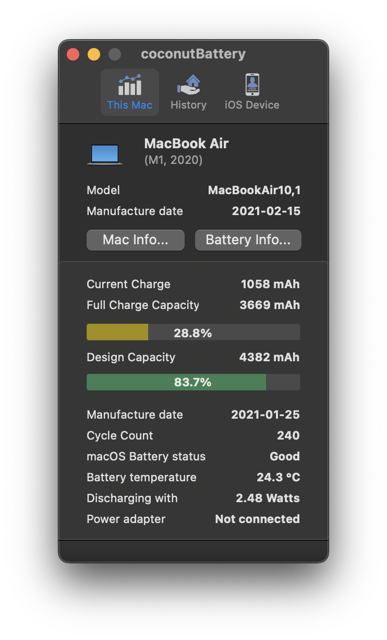Screen dimensions: 387x640
Task: Switch to the iOS Device phone icon
Action: 252,85
